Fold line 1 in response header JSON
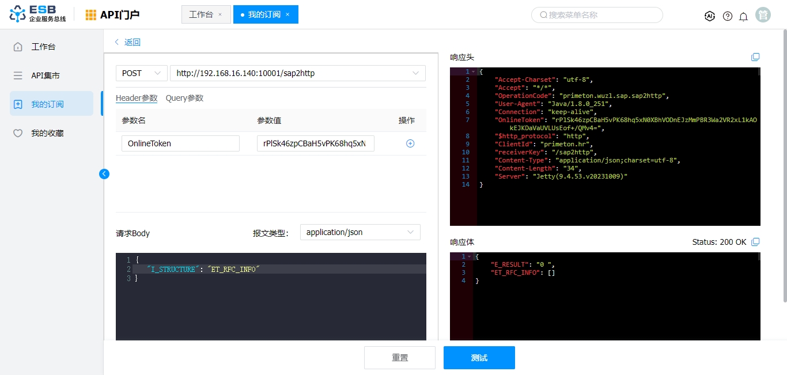The height and width of the screenshot is (375, 787). click(x=473, y=72)
